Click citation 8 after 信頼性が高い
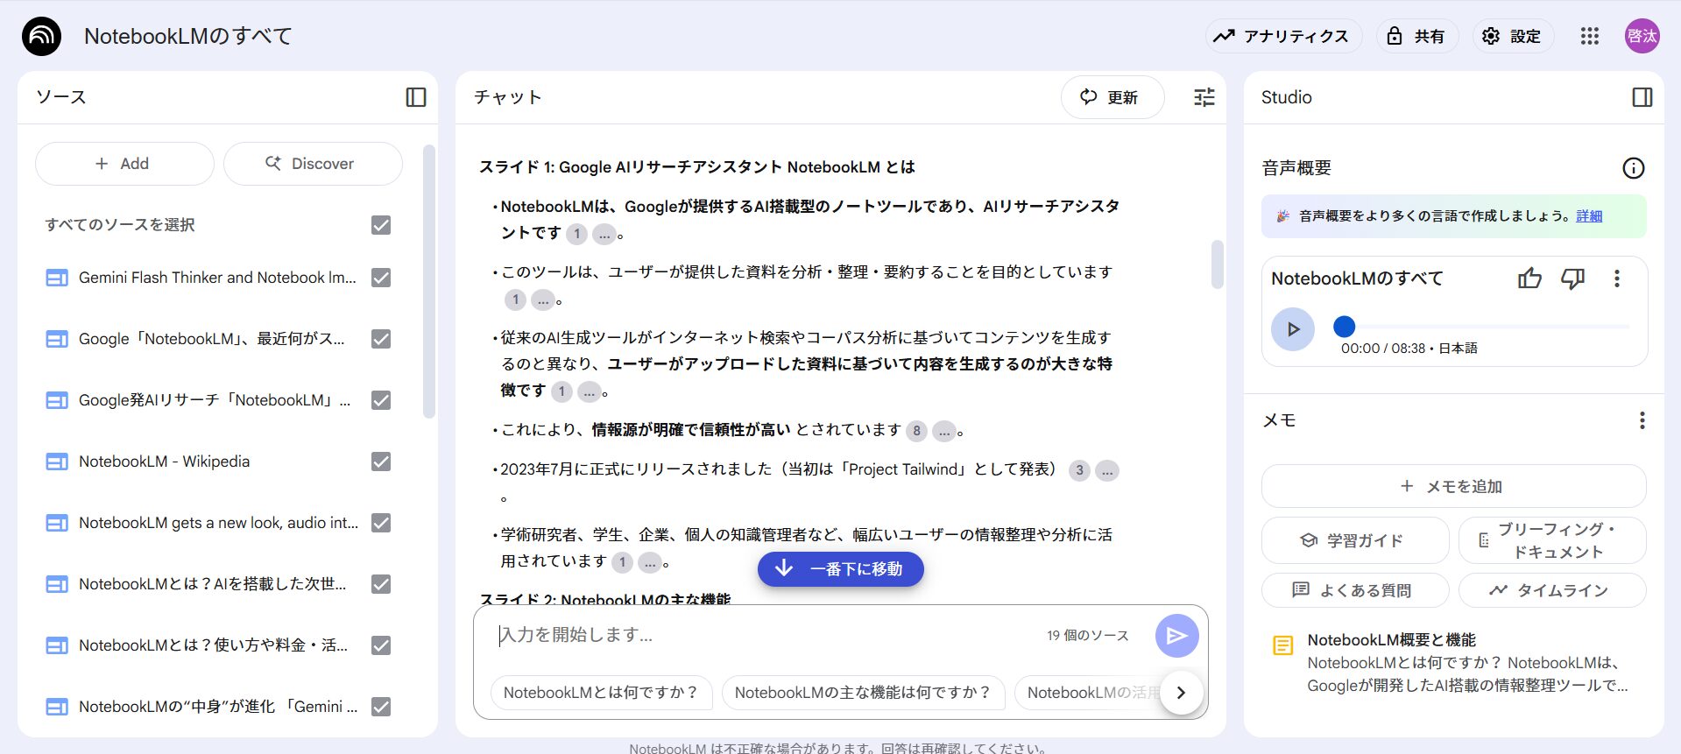This screenshot has height=754, width=1681. tap(916, 431)
